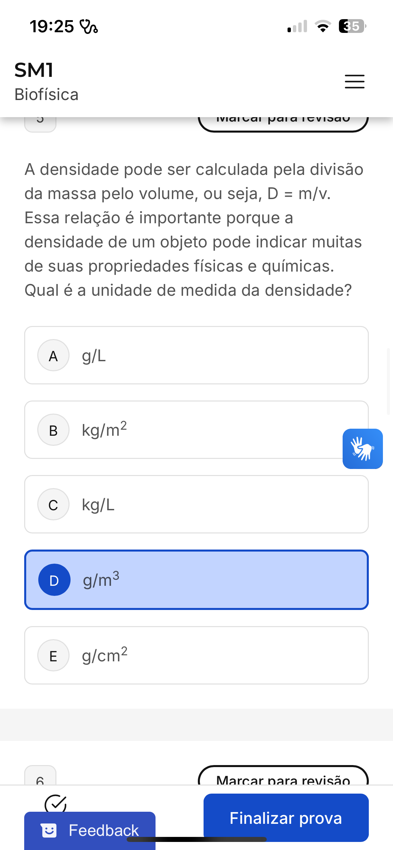The image size is (393, 850).
Task: Open the Feedback button
Action: [x=90, y=830]
